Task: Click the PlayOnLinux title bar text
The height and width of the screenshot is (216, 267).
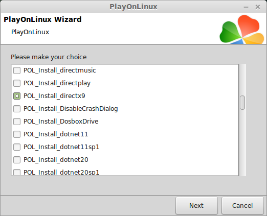Action: coord(133,7)
